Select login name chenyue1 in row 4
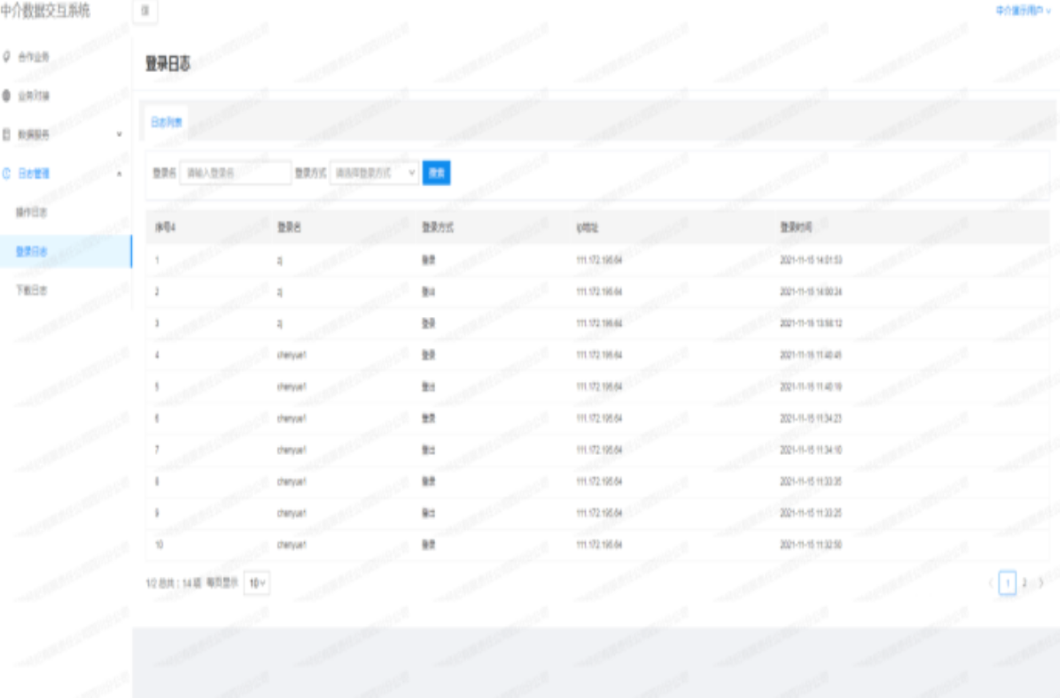The image size is (1060, 698). 292,355
